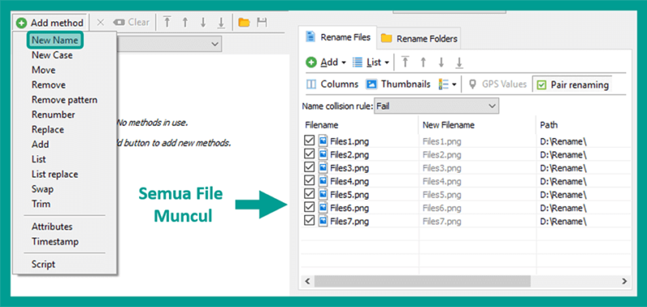Select New Name from the method menu

click(55, 40)
